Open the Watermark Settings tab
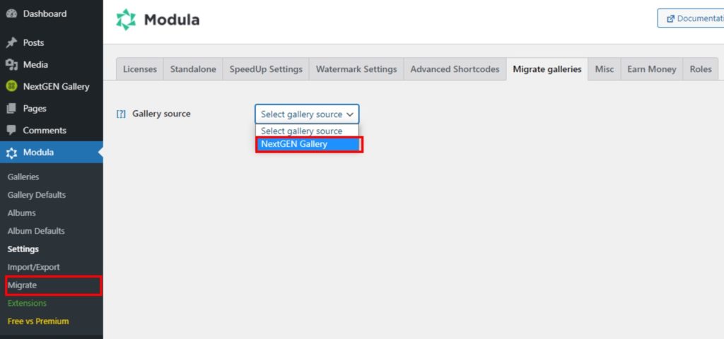724x339 pixels. 356,69
